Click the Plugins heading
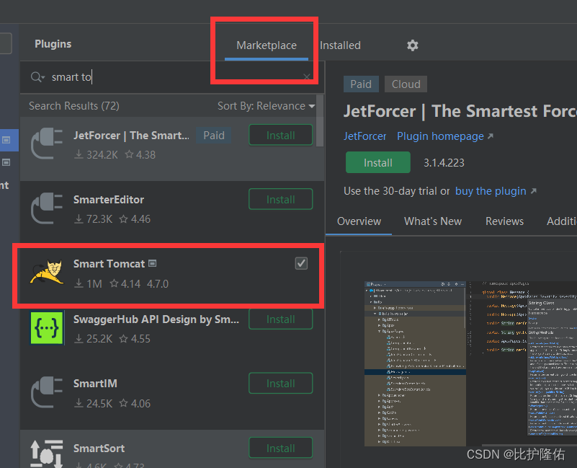Image resolution: width=577 pixels, height=468 pixels. [x=53, y=44]
